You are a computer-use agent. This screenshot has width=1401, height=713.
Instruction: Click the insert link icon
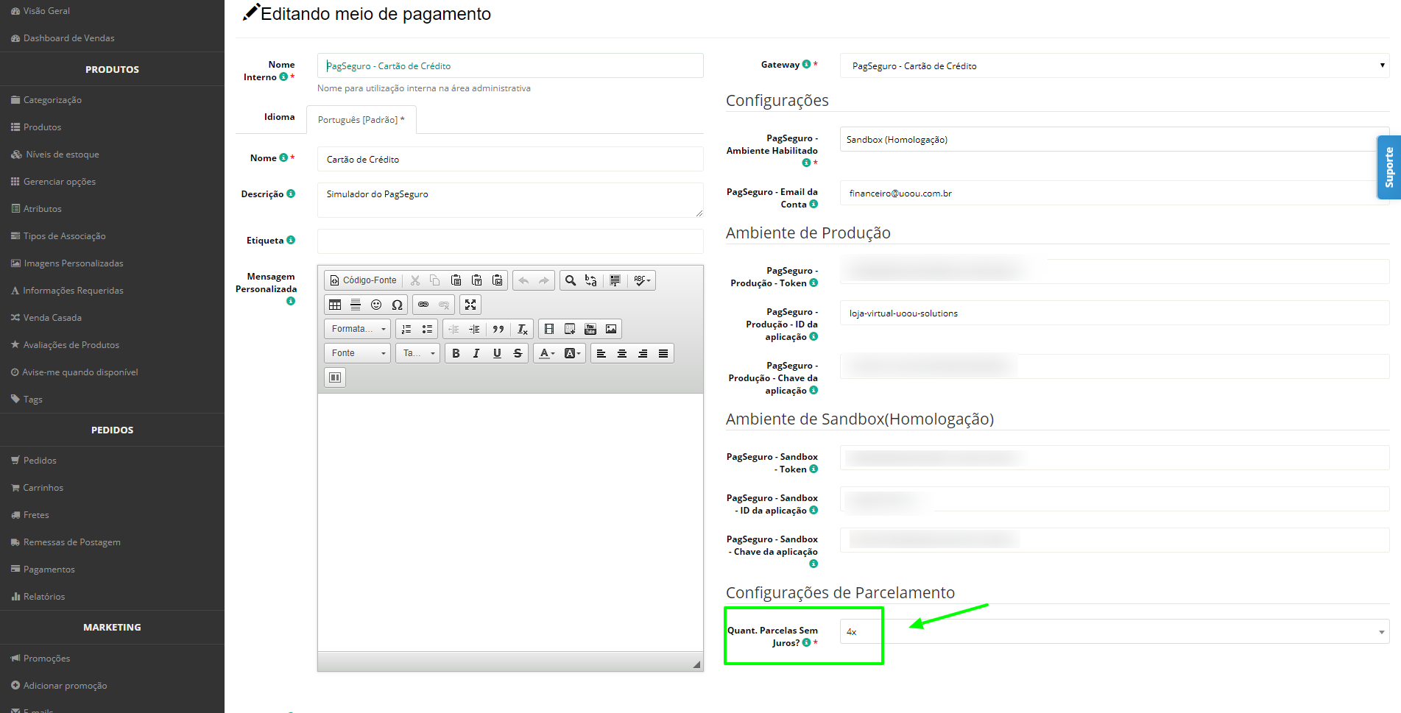tap(423, 305)
